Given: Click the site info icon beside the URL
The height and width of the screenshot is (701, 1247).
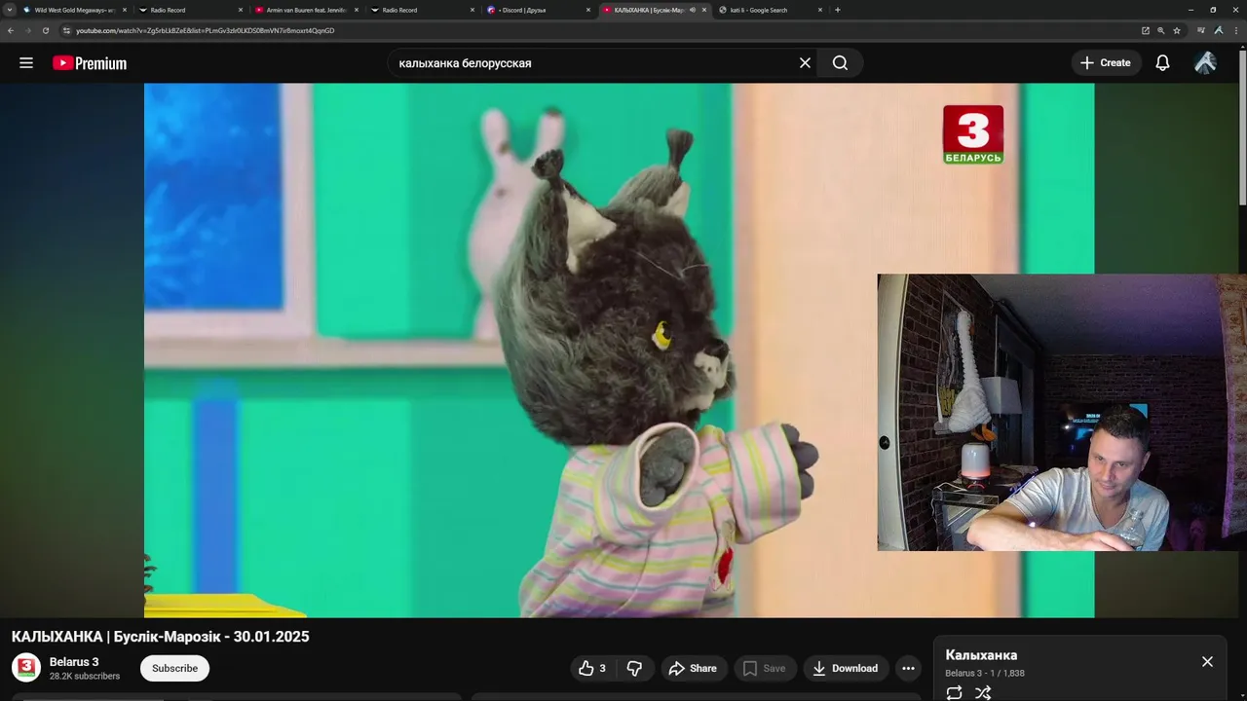Looking at the screenshot, I should coord(66,30).
